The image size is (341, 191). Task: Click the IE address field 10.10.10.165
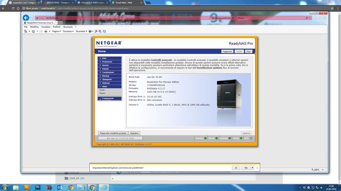[x=123, y=18]
